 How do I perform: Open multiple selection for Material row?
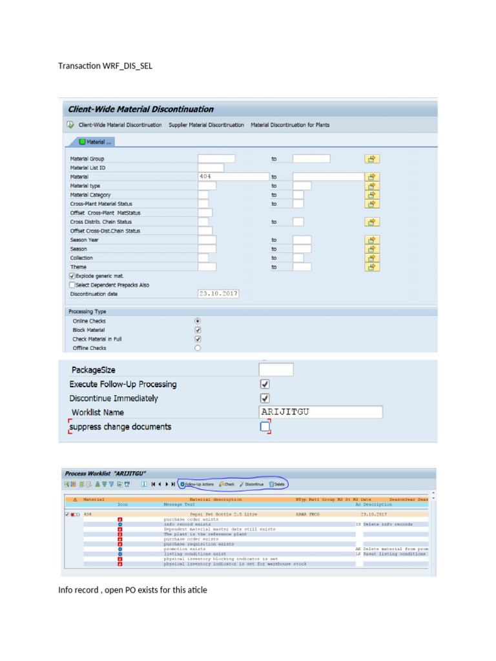tap(371, 177)
